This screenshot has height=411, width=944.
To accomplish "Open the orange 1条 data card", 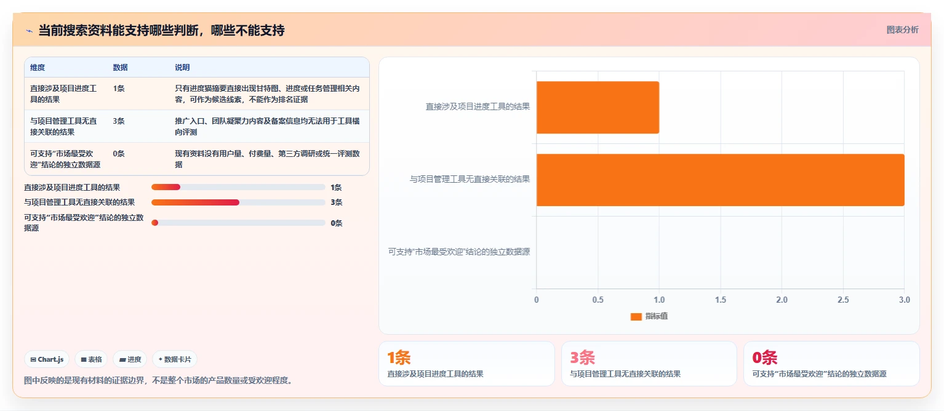I will (466, 364).
